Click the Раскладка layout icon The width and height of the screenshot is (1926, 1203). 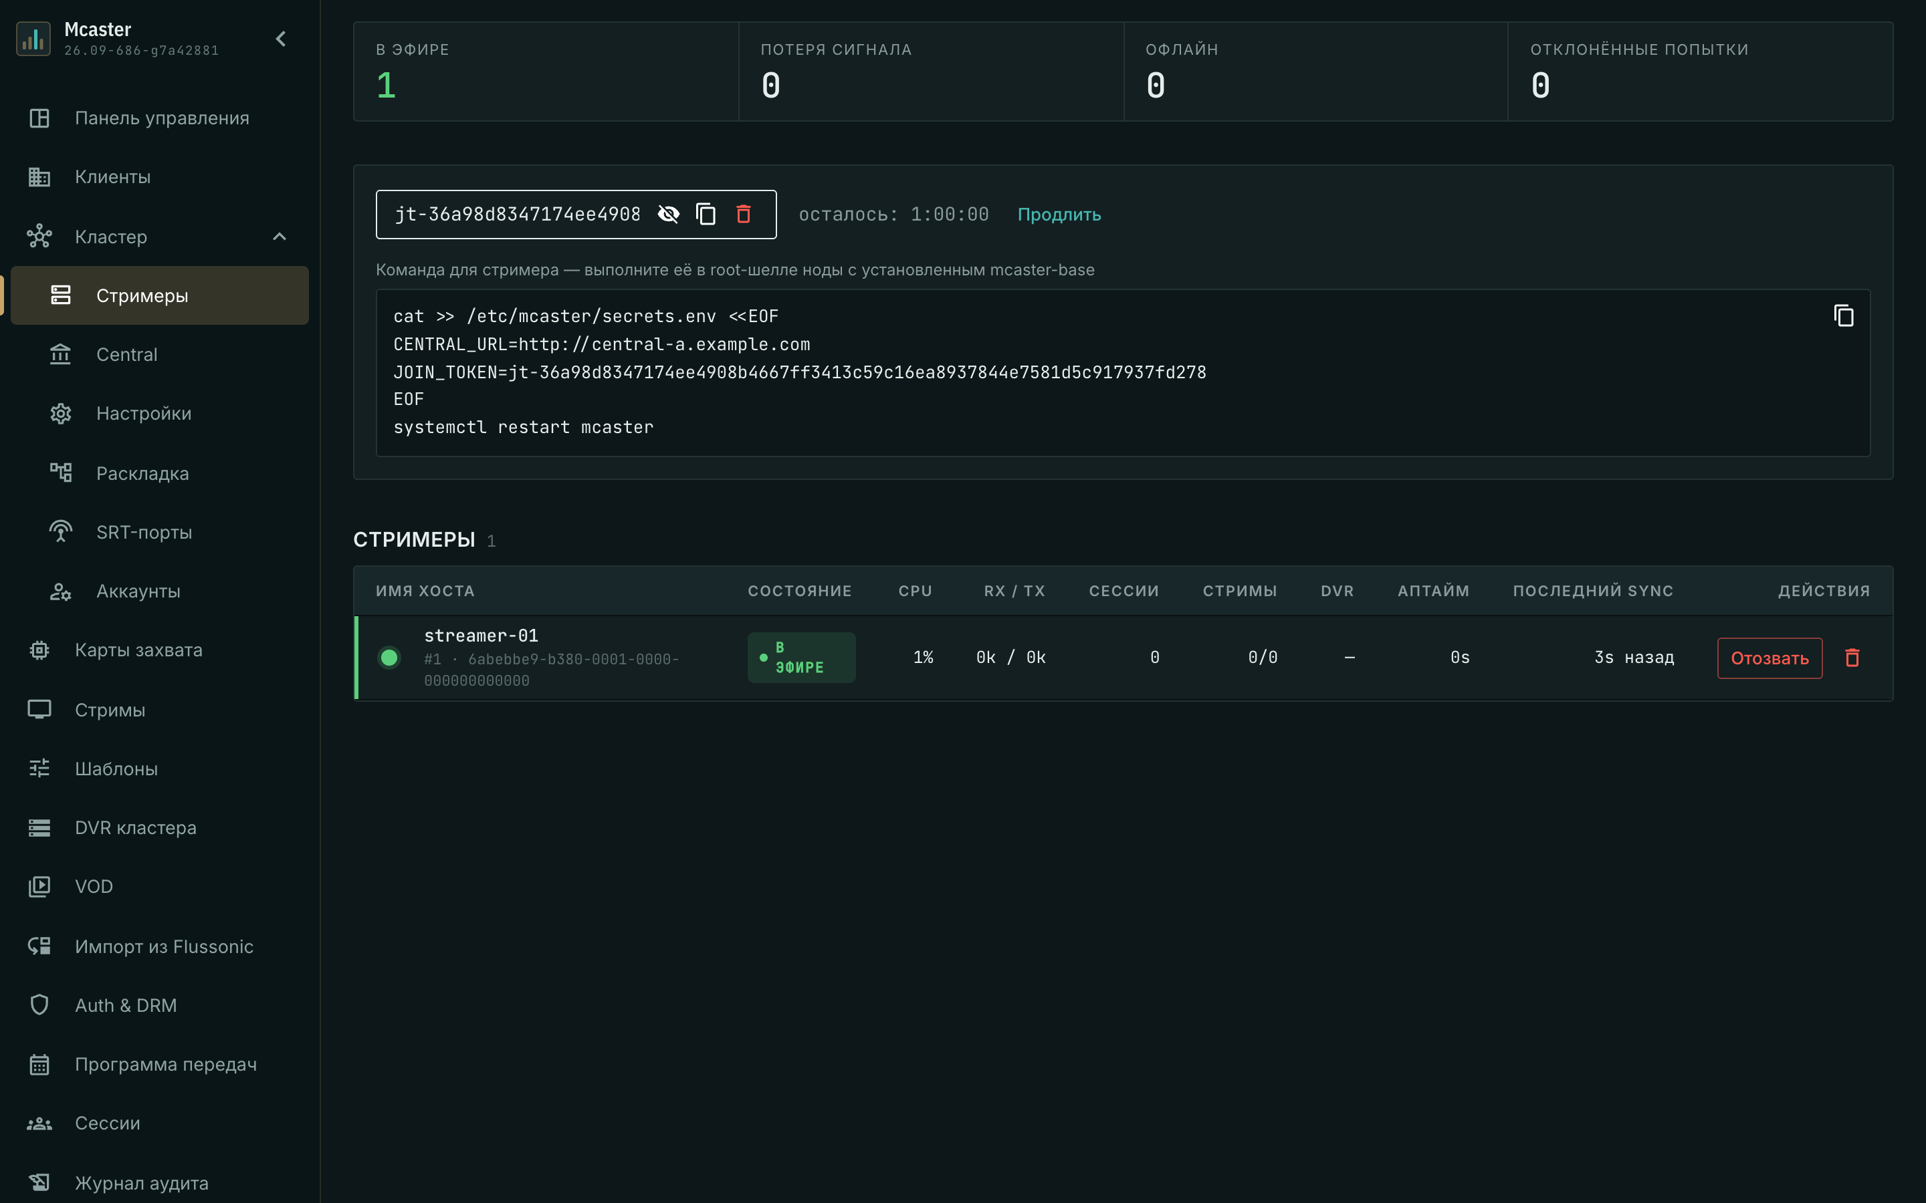60,473
